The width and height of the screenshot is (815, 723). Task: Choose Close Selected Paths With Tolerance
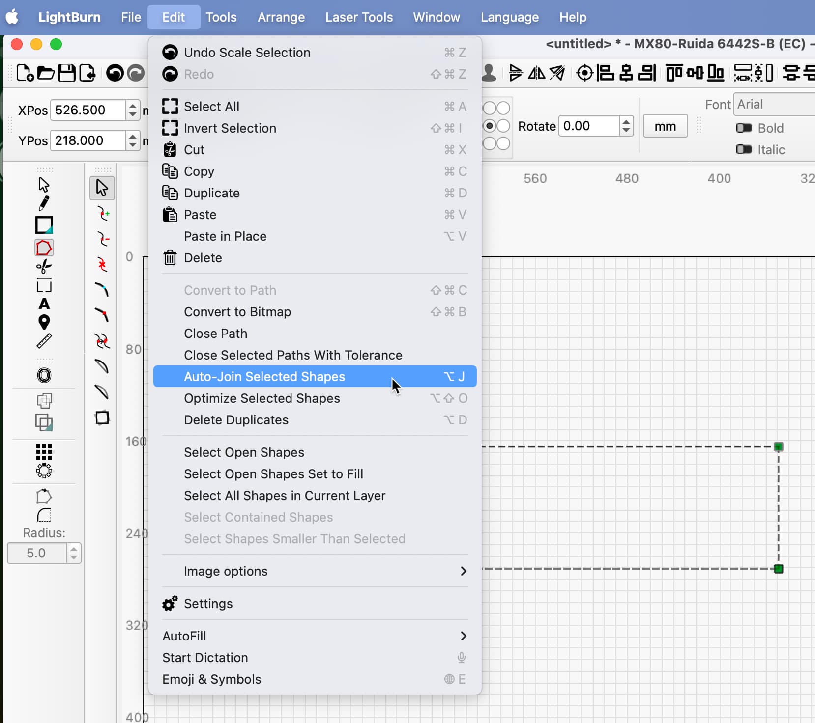point(315,355)
